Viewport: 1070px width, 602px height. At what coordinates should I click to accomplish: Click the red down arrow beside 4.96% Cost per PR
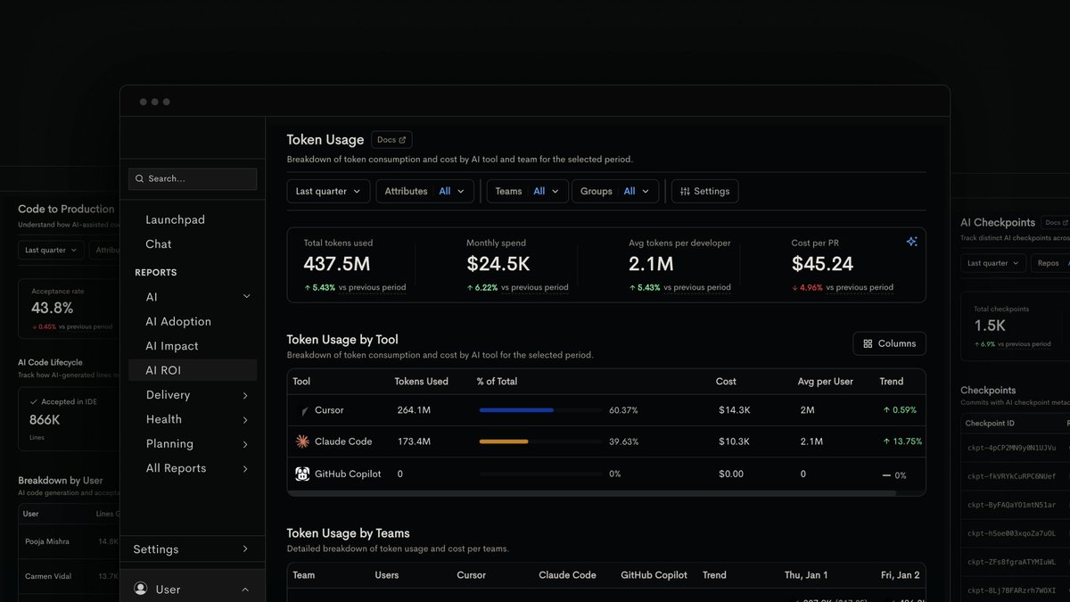coord(794,287)
